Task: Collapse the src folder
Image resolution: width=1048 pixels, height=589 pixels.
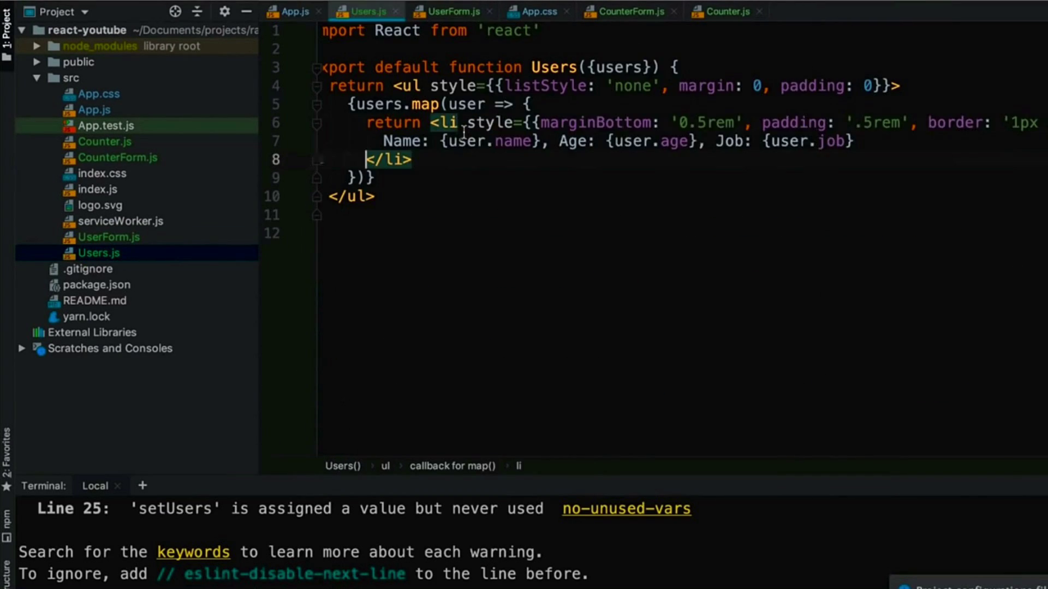Action: pyautogui.click(x=37, y=78)
